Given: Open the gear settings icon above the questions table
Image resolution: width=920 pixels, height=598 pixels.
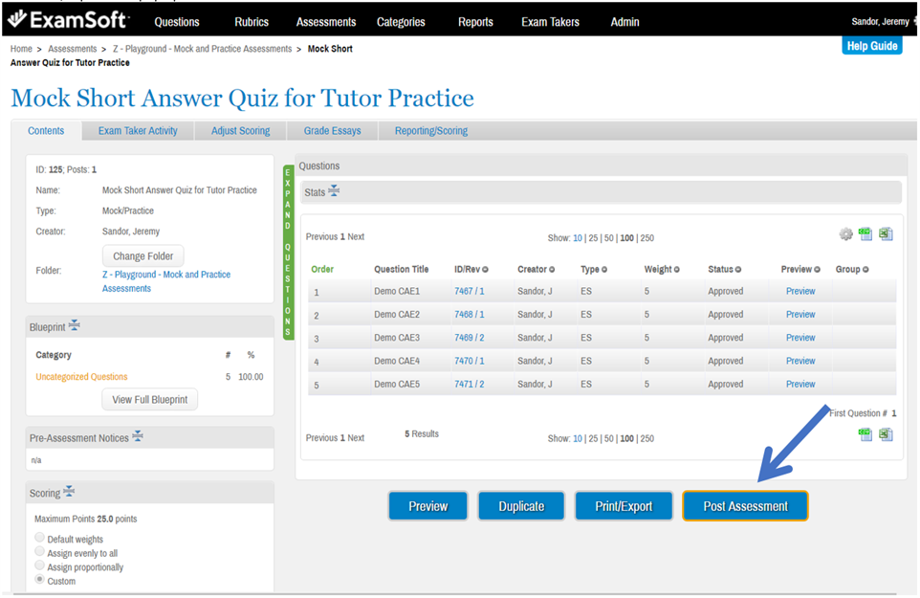Looking at the screenshot, I should 845,234.
